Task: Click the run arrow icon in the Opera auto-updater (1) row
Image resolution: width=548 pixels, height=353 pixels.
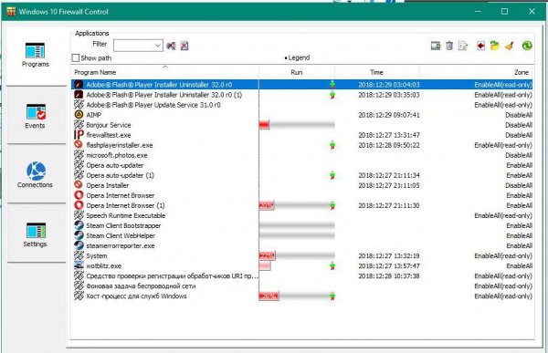Action: [x=332, y=175]
